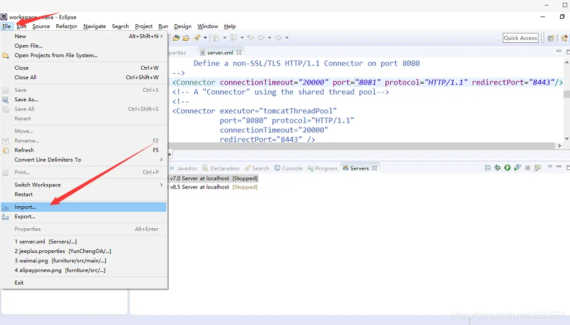Viewport: 570px width, 325px height.
Task: Click the Open Type toolbar icon
Action: click(176, 38)
